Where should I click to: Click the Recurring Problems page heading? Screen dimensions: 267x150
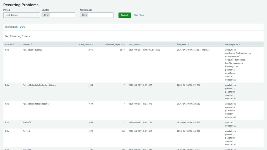[x=21, y=5]
